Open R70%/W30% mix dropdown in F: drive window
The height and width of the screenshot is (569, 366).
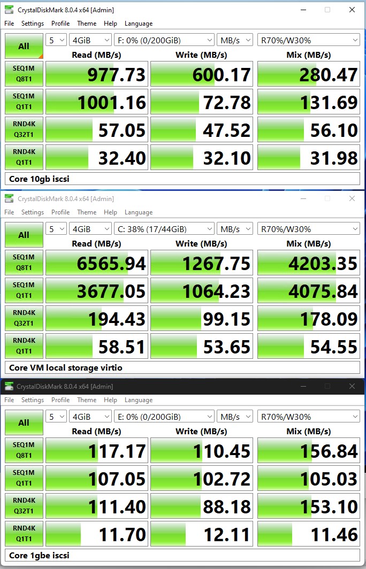point(309,40)
